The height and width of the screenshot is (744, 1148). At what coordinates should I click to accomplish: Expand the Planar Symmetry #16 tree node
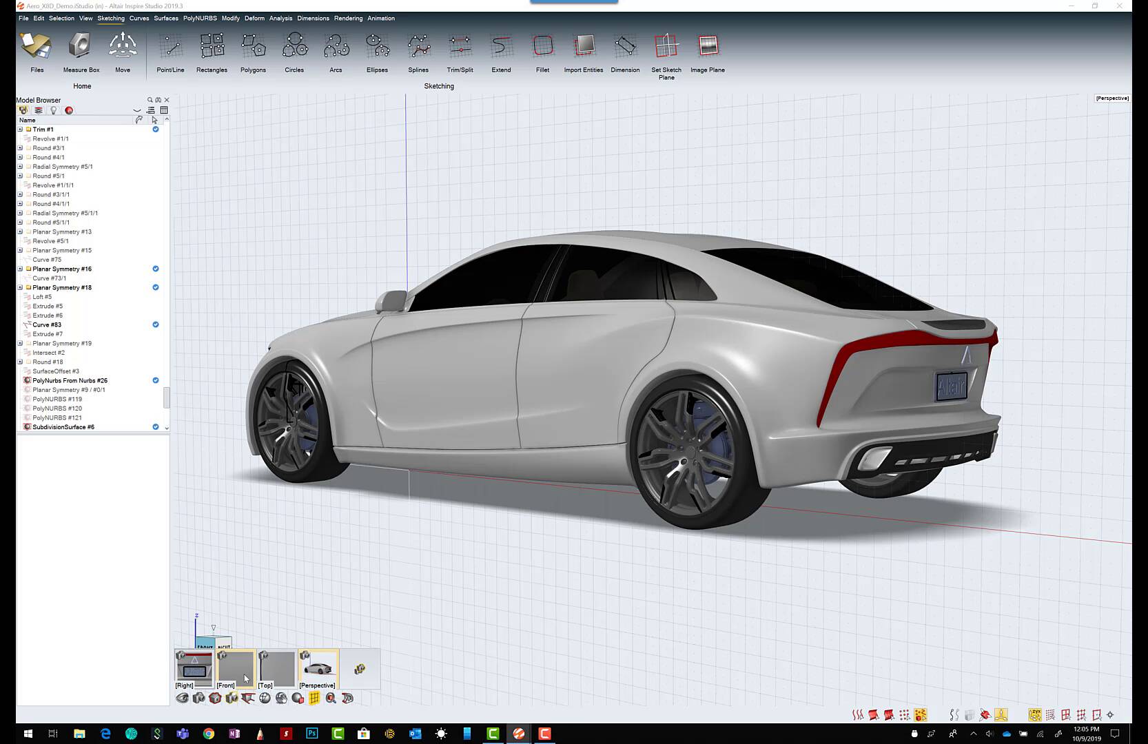[20, 269]
